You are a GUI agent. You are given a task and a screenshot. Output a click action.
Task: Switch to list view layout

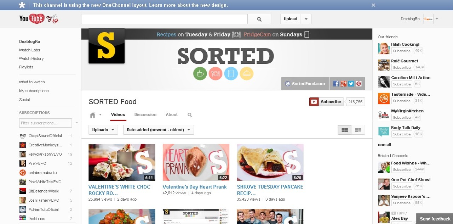pos(358,130)
